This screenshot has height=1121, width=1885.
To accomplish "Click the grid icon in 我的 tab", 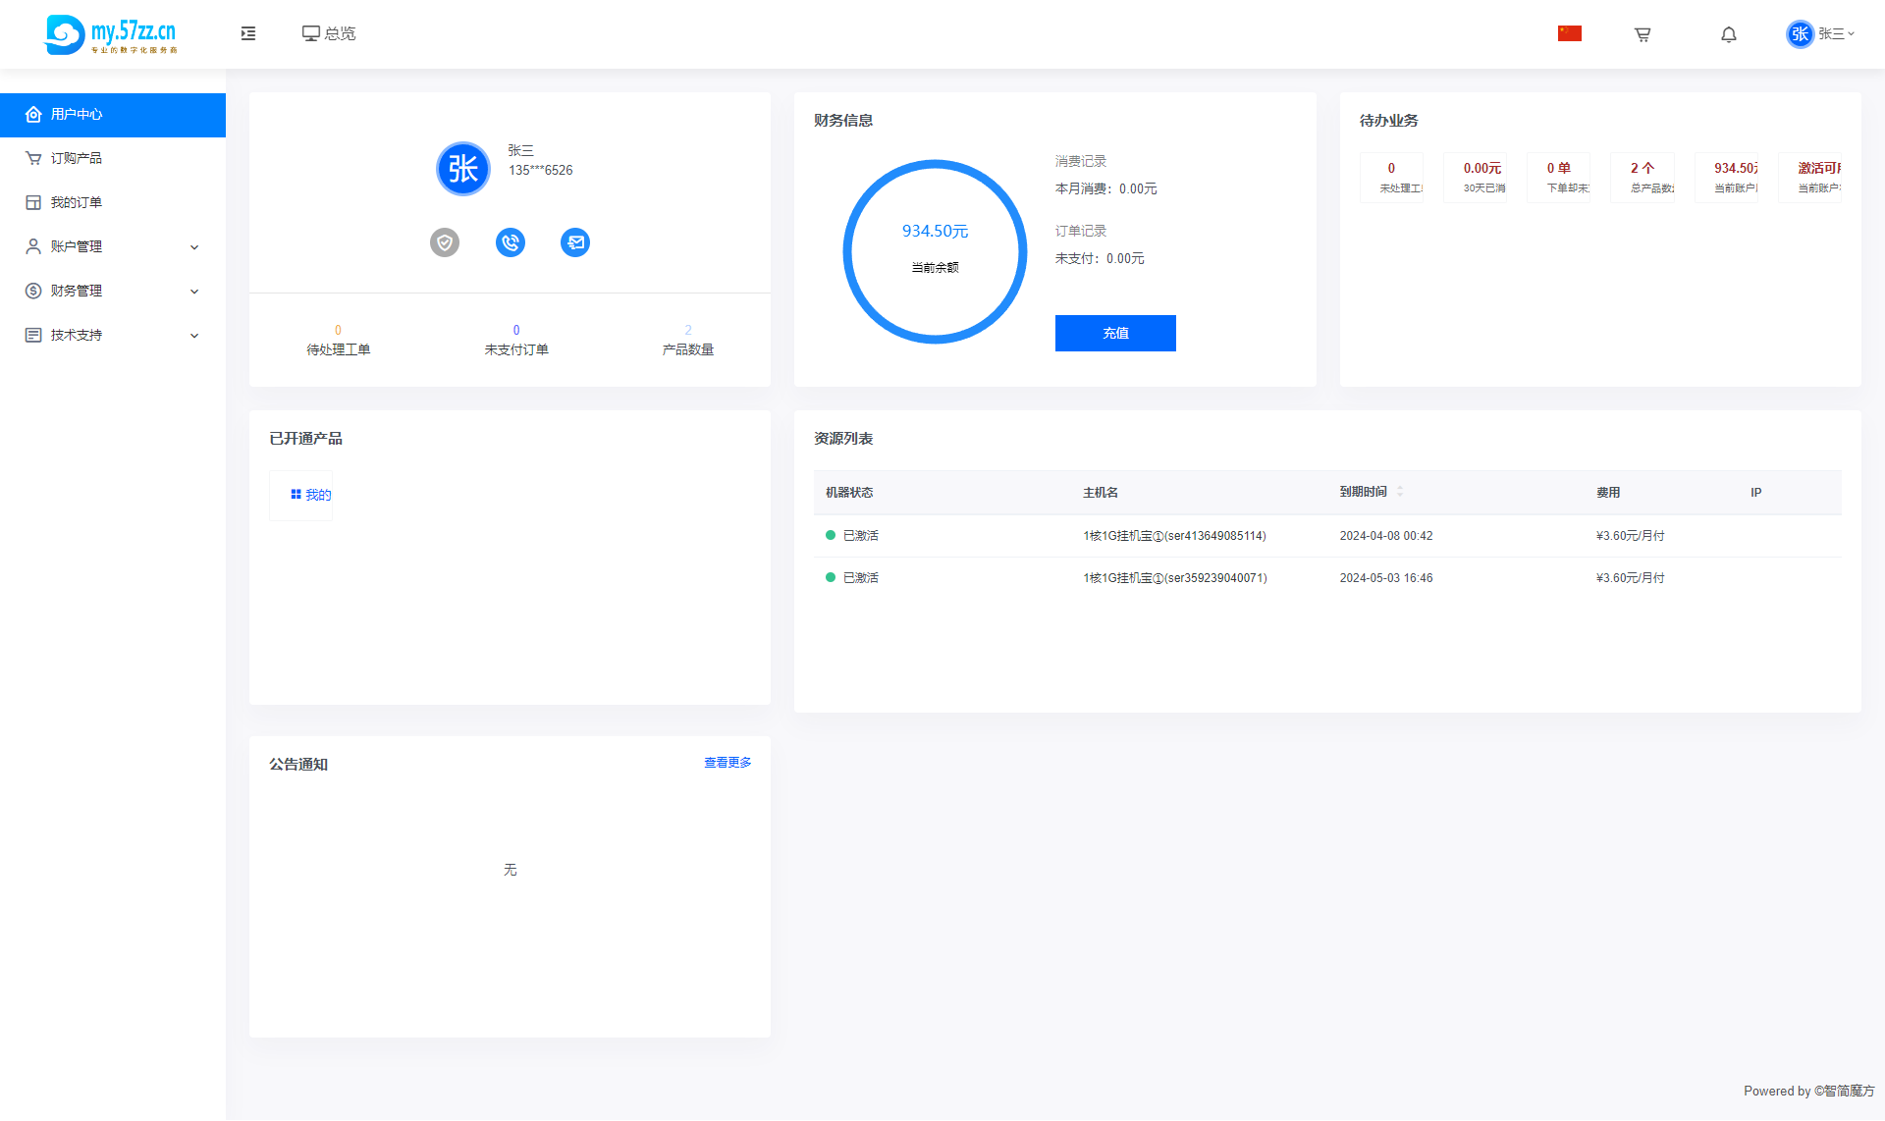I will (x=296, y=495).
